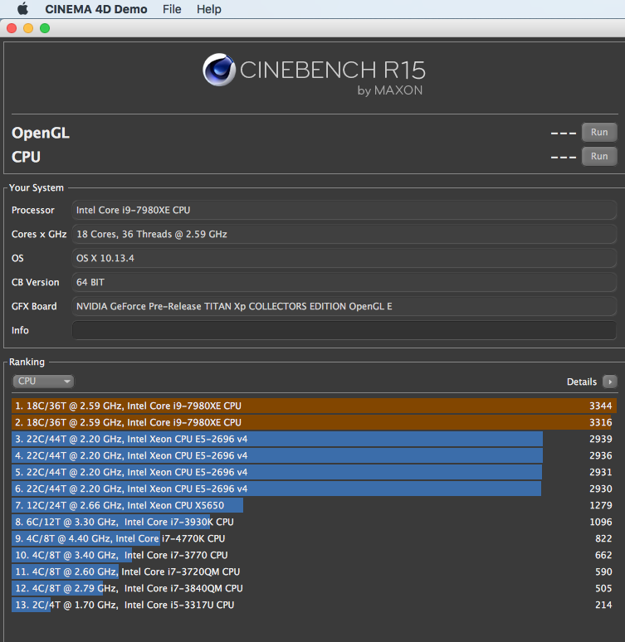Expand ranking Details arrow button

(610, 382)
